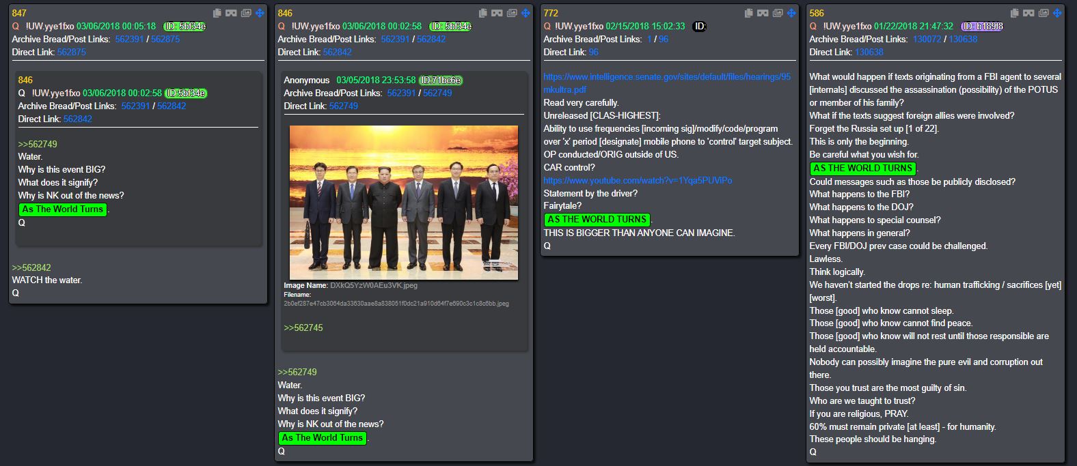
Task: Click the images icon on post 586
Action: pyautogui.click(x=1044, y=13)
